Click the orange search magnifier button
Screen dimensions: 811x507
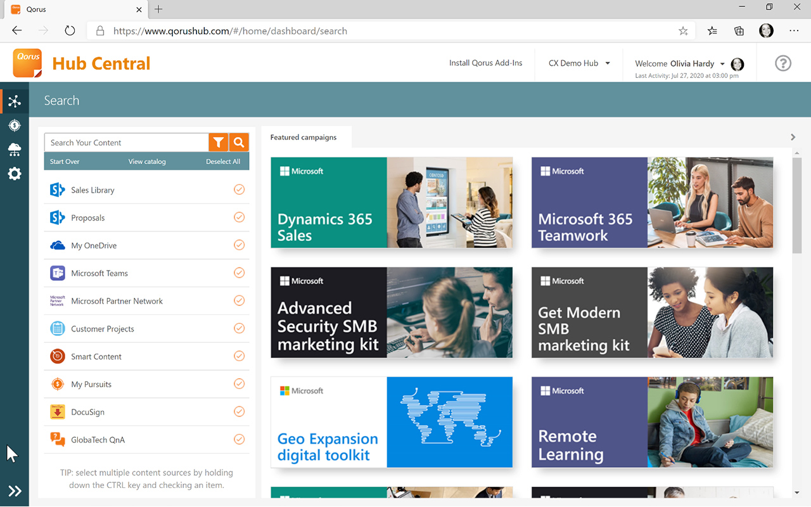click(x=239, y=143)
